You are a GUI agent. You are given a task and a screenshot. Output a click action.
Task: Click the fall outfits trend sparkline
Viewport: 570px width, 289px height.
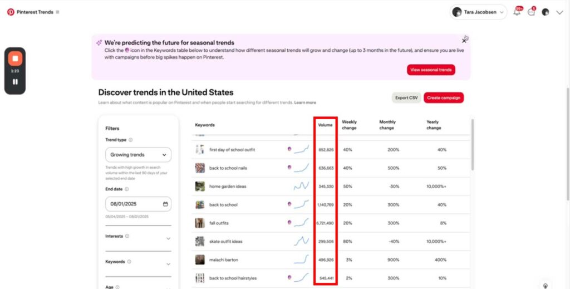pyautogui.click(x=301, y=223)
